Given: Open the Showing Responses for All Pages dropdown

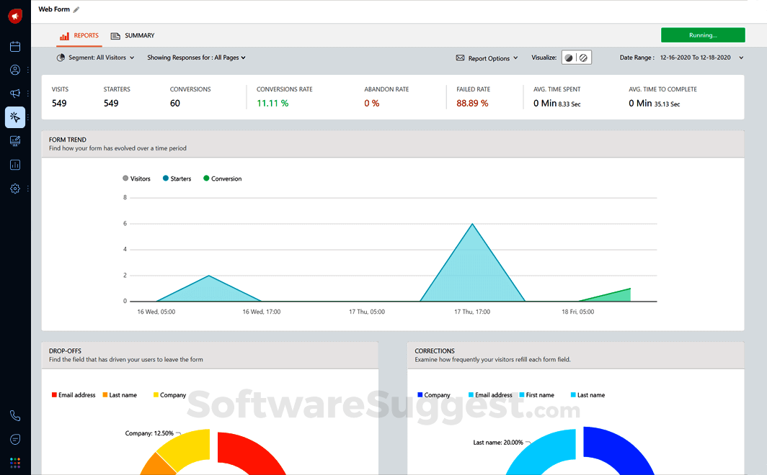Looking at the screenshot, I should point(196,58).
